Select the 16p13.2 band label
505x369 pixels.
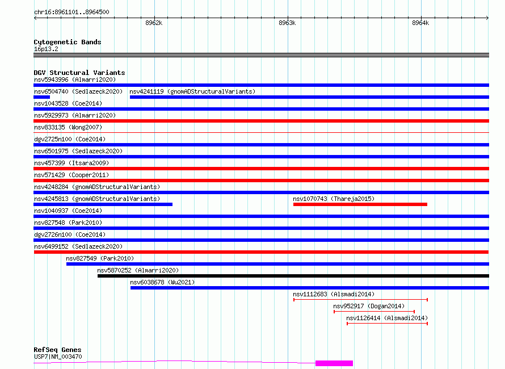tap(46, 49)
